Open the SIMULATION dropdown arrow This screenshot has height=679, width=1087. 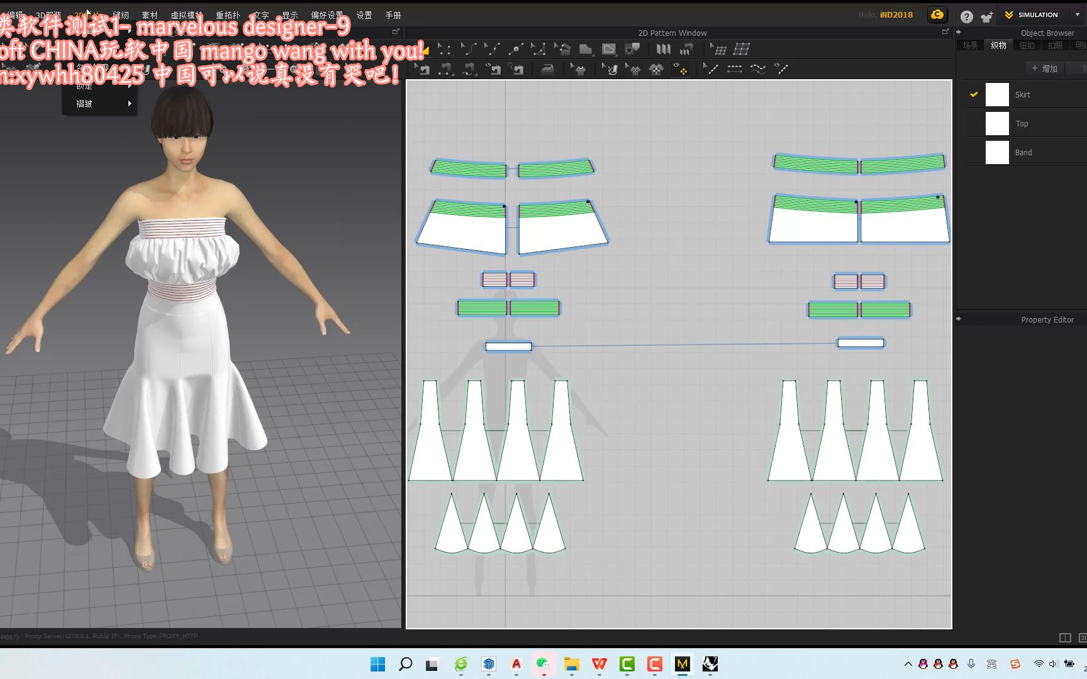click(x=1078, y=14)
